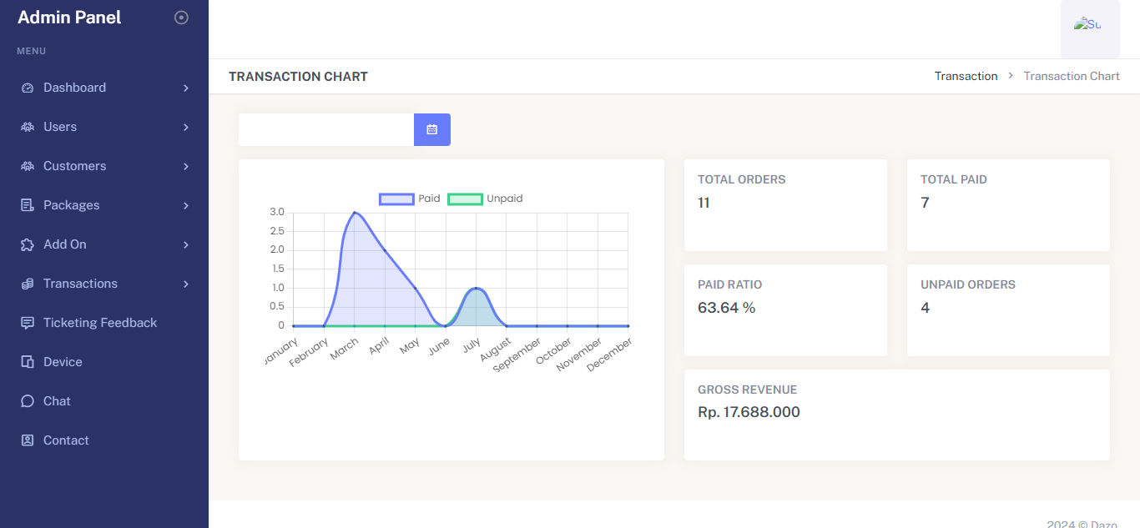Toggle Unpaid dataset in chart legend
The image size is (1140, 528).
point(486,199)
